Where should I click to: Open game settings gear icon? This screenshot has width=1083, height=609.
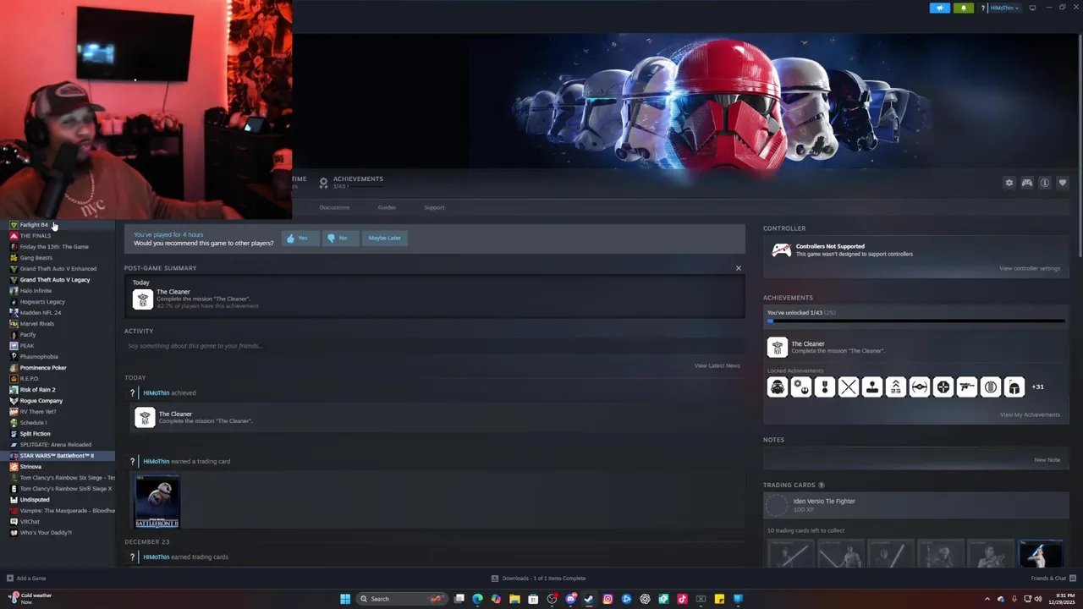[1009, 183]
